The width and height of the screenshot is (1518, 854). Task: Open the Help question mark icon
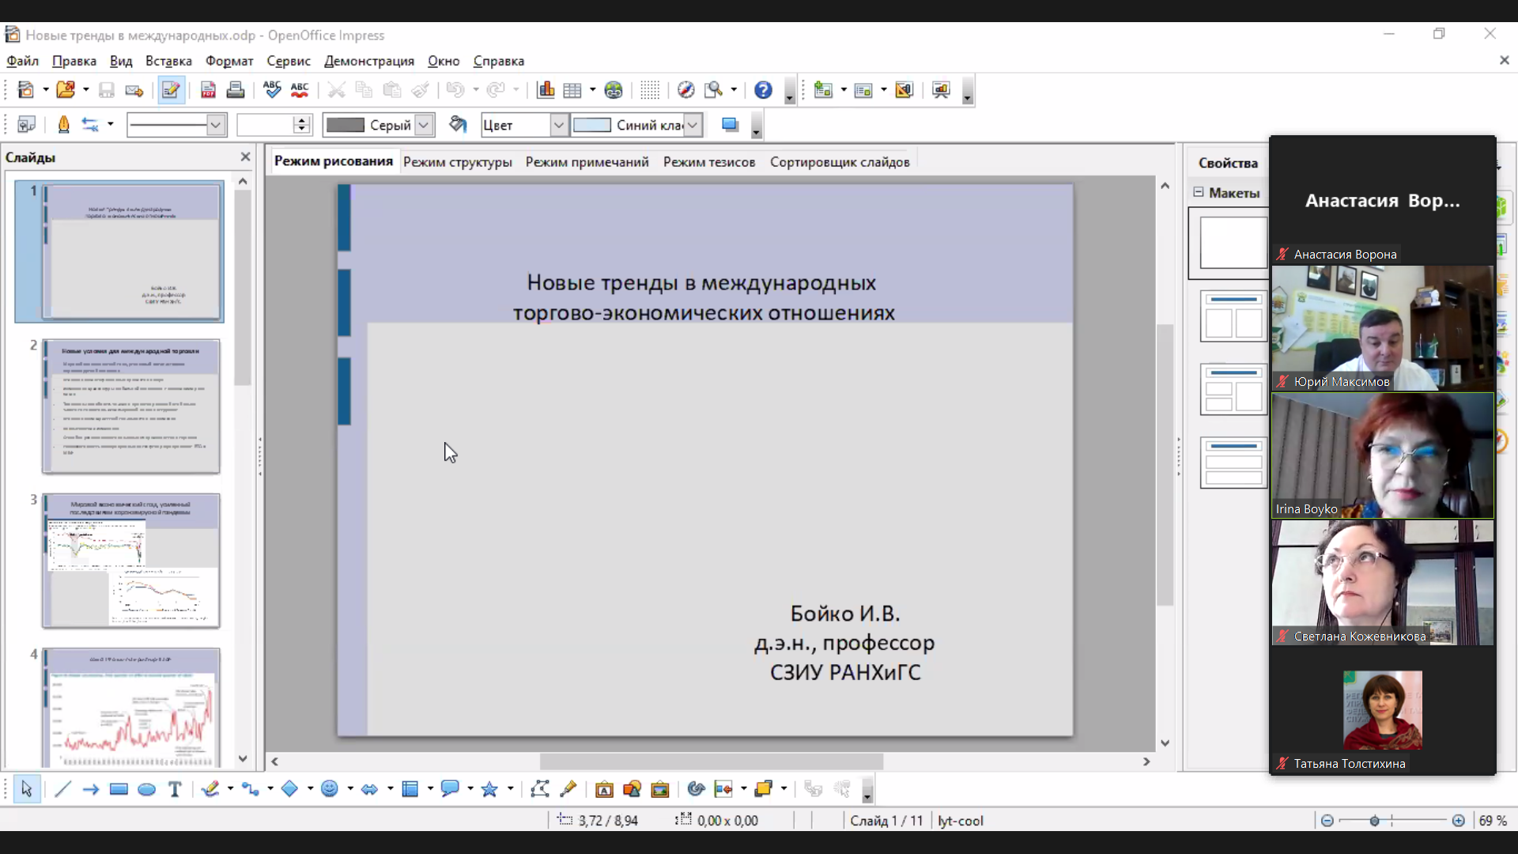(763, 90)
